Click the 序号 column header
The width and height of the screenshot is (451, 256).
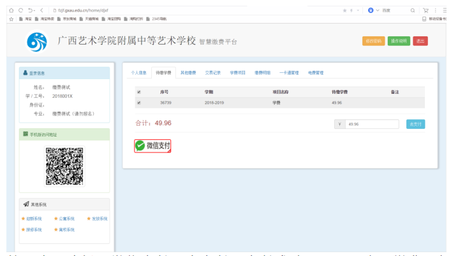[164, 92]
